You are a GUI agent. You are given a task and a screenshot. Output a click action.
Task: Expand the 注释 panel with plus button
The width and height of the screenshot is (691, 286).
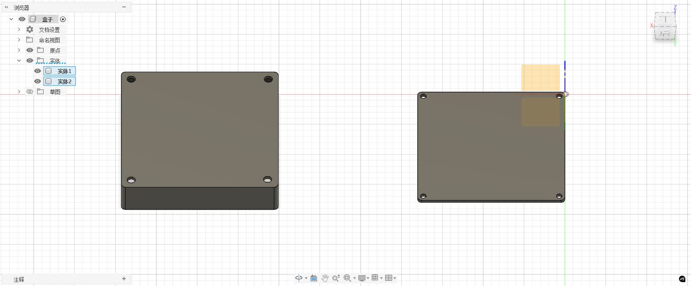click(124, 279)
